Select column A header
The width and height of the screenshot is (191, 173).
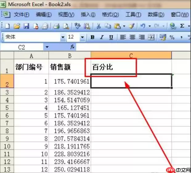(x=31, y=55)
